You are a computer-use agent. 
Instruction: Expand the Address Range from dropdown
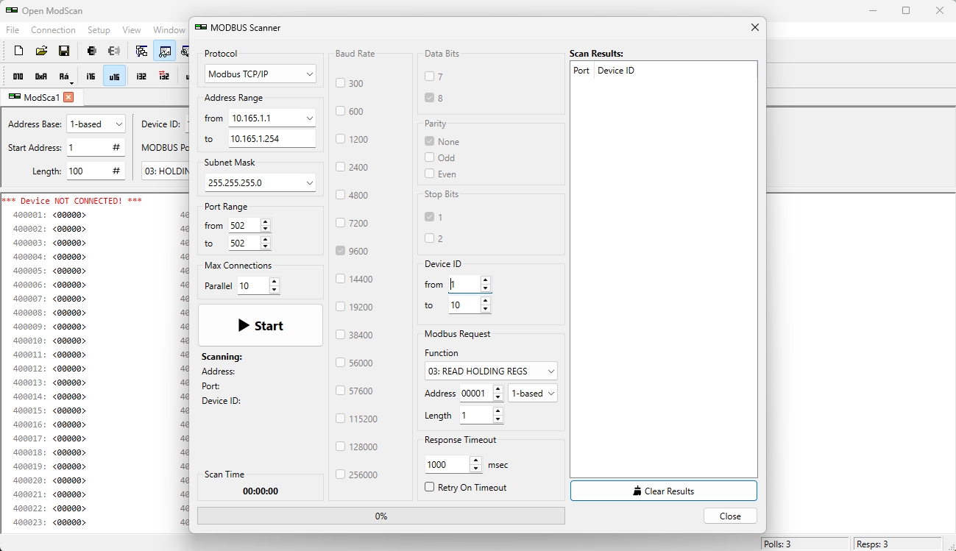tap(308, 118)
